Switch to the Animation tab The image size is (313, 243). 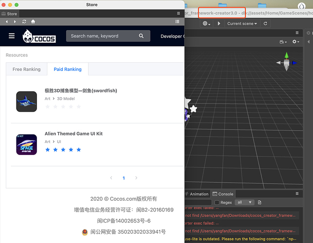(x=197, y=194)
